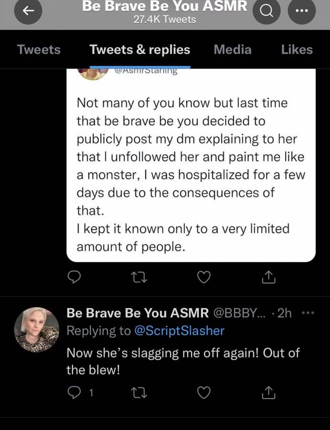Image resolution: width=330 pixels, height=430 pixels.
Task: Retweet the post quoting AsmrStarling
Action: 139,277
